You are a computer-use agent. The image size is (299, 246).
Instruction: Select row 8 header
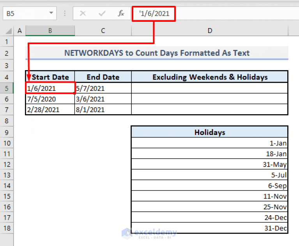coord(7,121)
